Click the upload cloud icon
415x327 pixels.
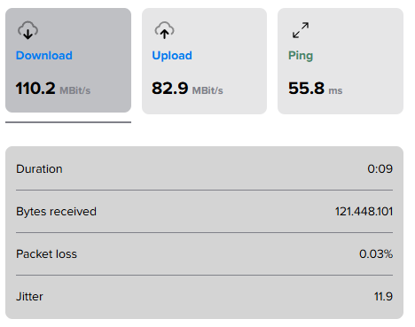pos(164,30)
